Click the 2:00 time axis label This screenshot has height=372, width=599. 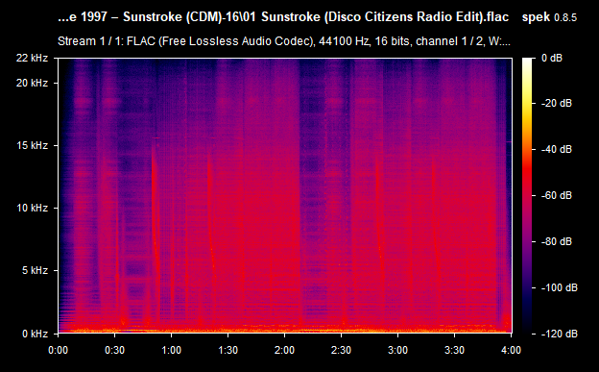[284, 350]
